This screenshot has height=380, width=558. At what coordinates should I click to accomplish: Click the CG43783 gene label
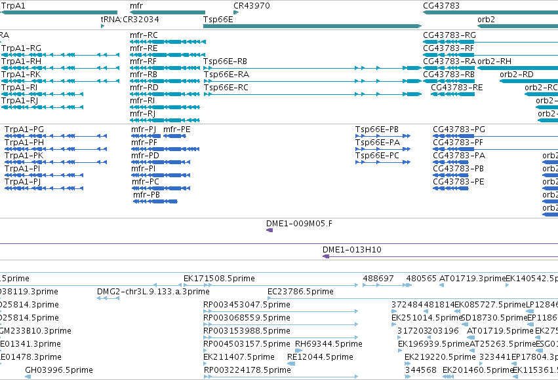(441, 6)
